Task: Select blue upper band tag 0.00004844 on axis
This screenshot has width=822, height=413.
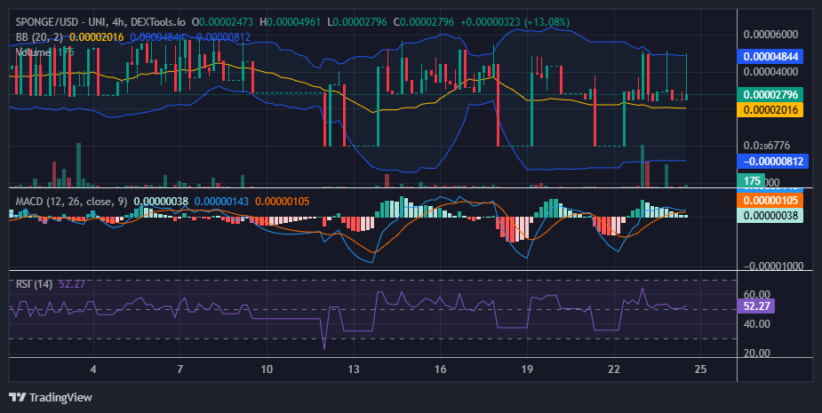Action: point(770,57)
